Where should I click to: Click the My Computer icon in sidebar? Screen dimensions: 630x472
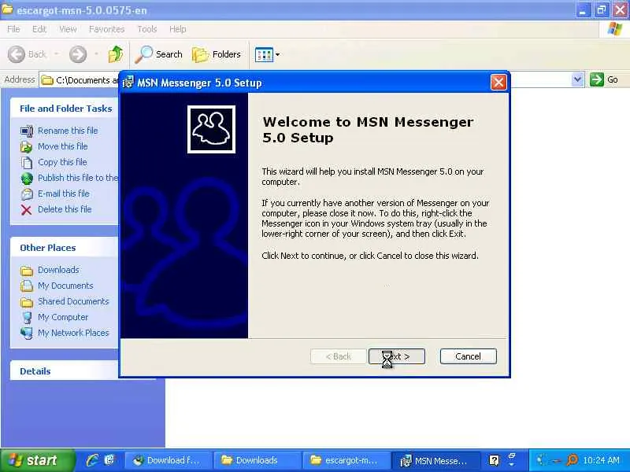coord(27,318)
